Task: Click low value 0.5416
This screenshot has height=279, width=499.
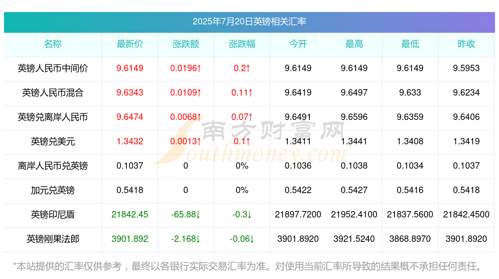Action: point(410,190)
